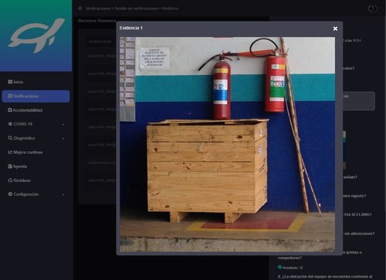Click the Resultado: Sí text
Screen dimensions: 386x280
pos(293,268)
